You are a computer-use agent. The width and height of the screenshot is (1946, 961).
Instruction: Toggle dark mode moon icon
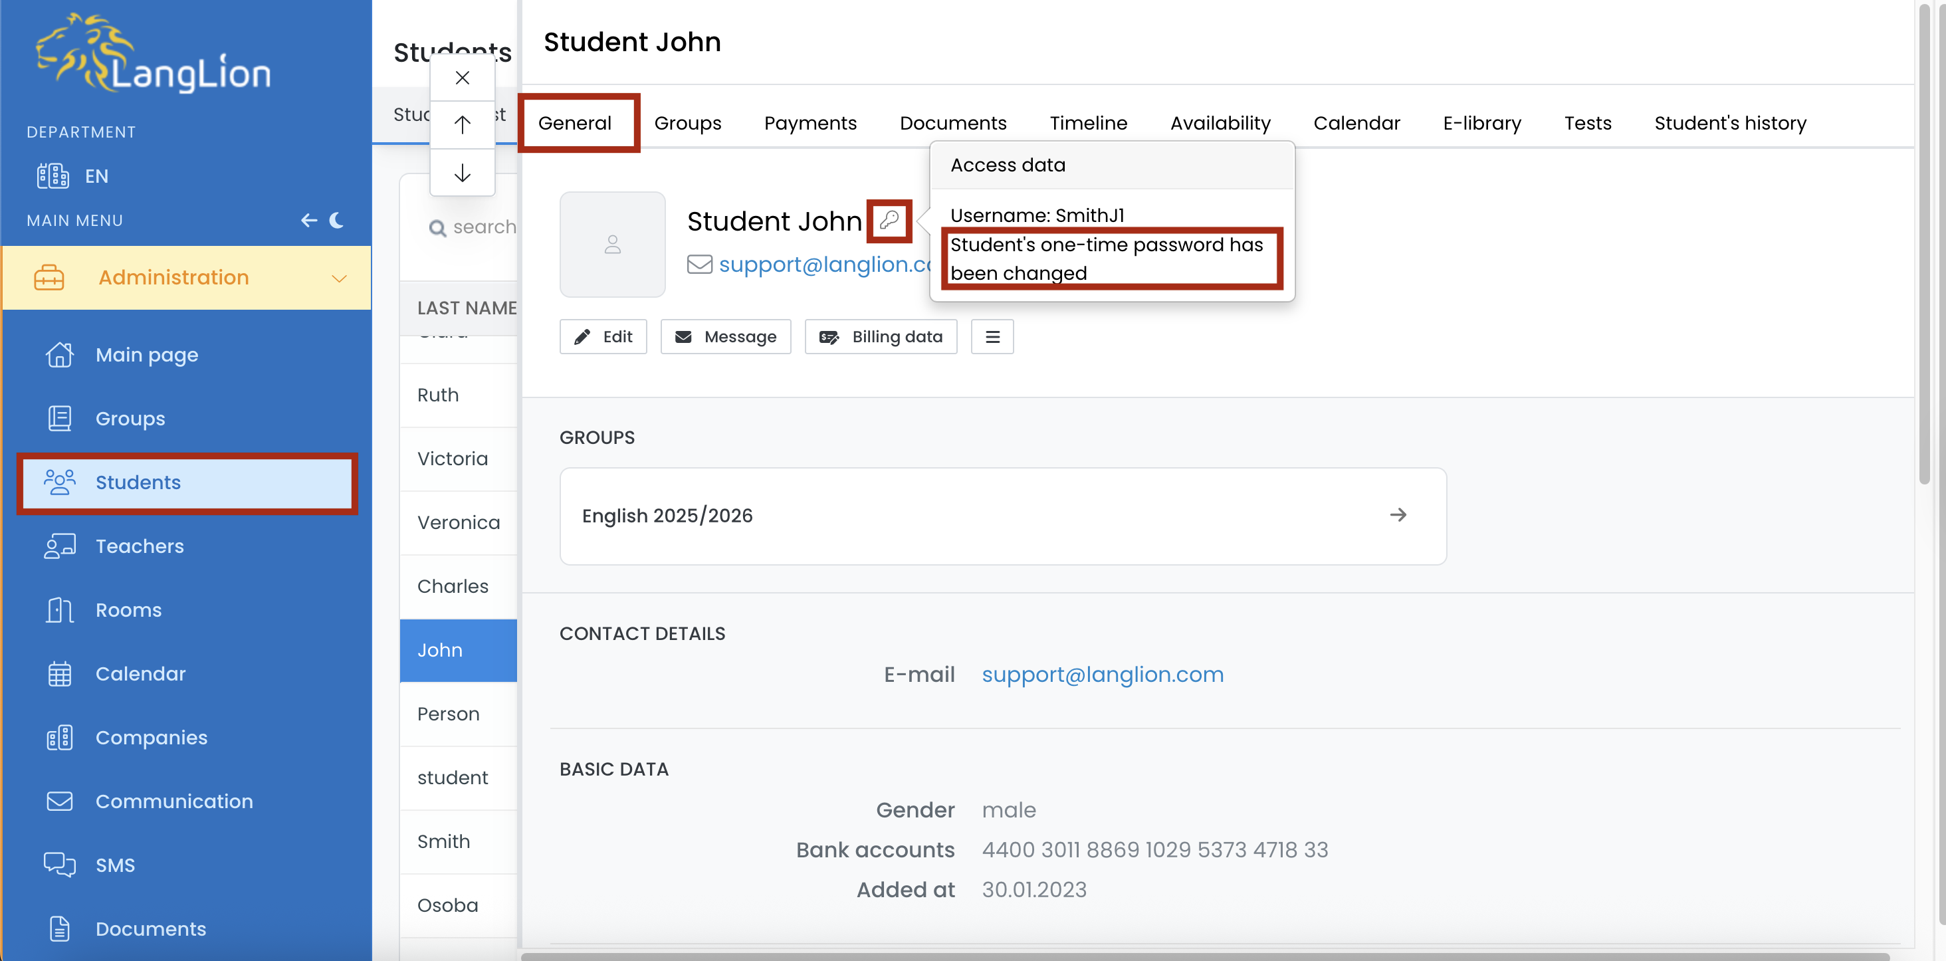tap(337, 220)
